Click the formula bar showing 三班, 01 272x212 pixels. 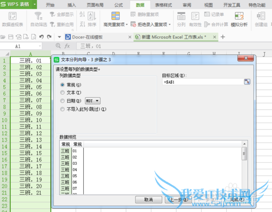tap(174, 46)
